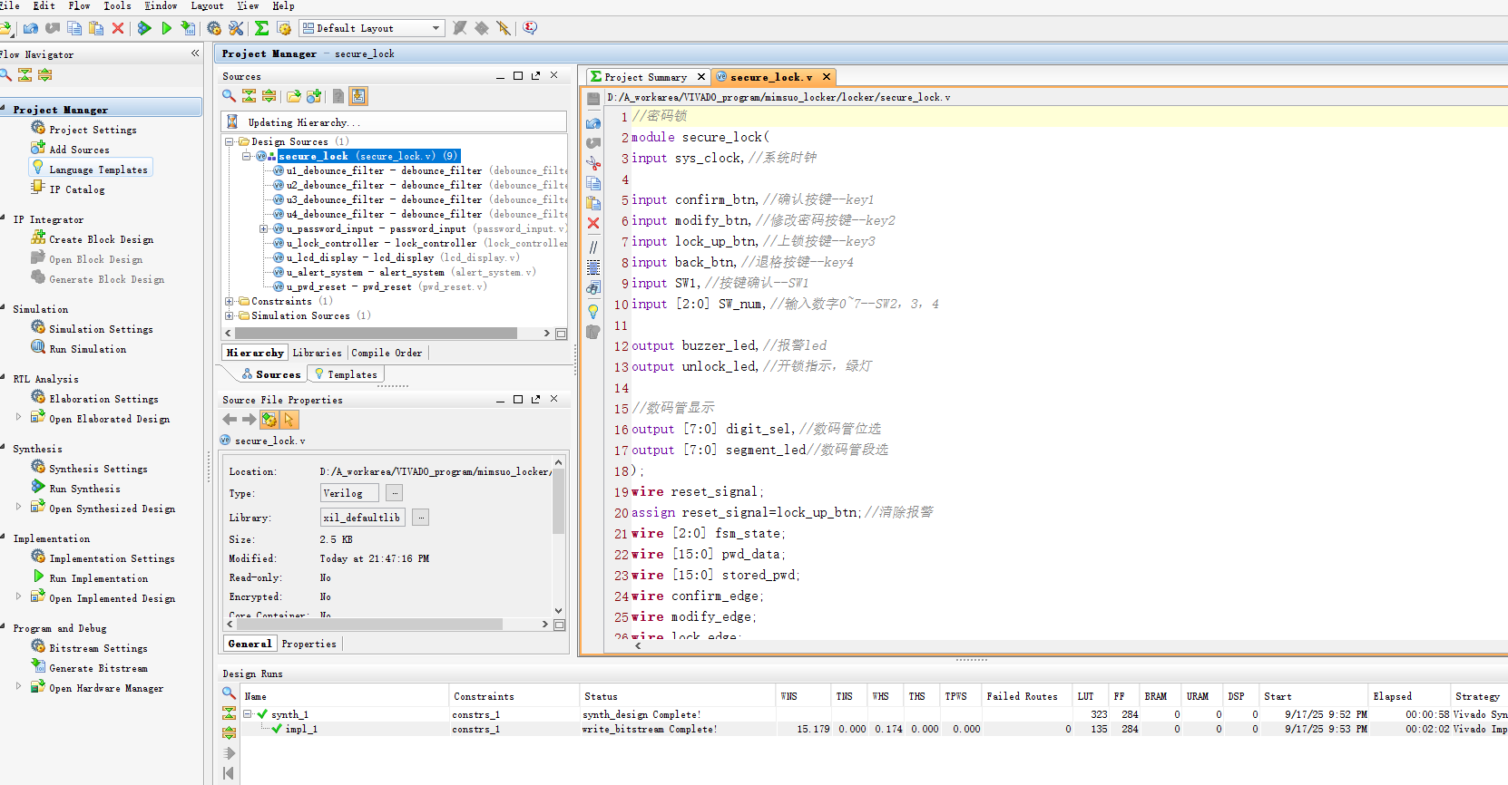
Task: Run Synthesis from the main toolbar
Action: (x=144, y=28)
